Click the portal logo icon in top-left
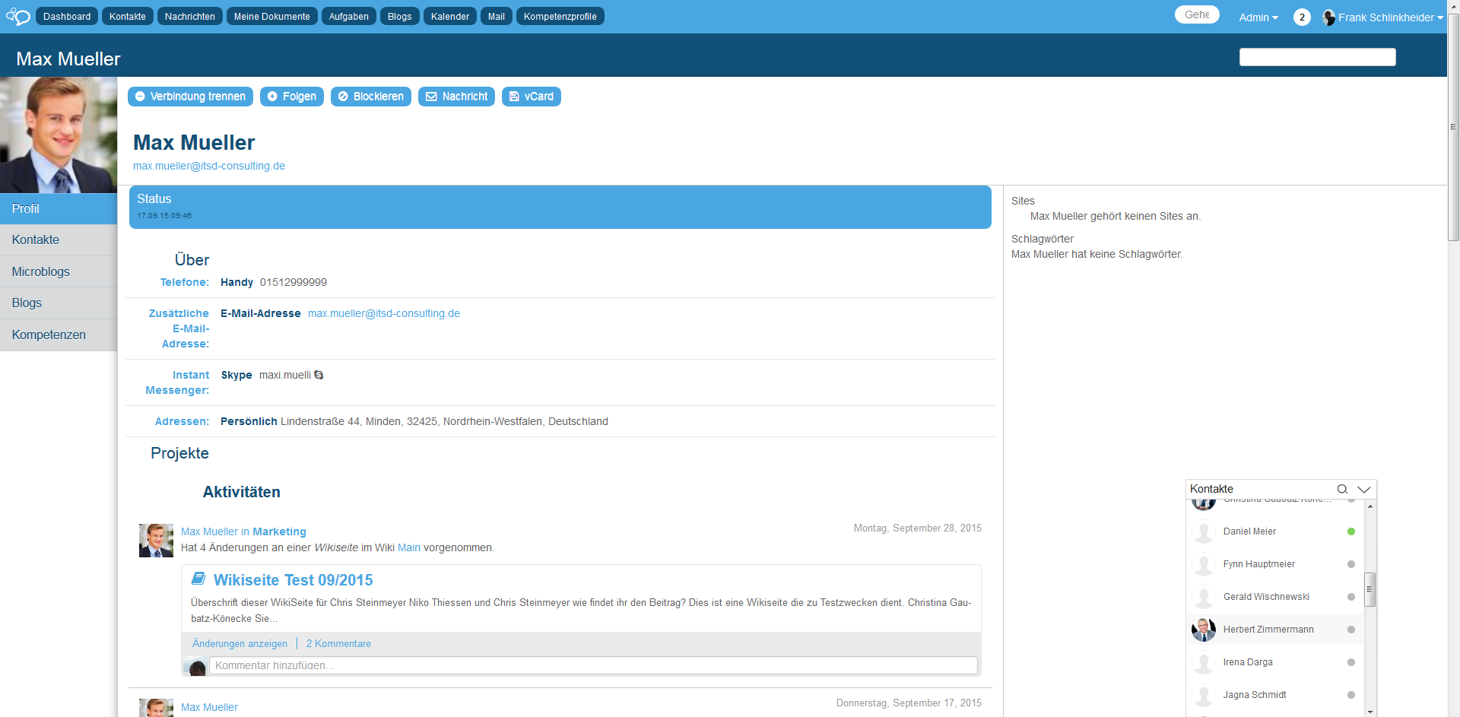Image resolution: width=1460 pixels, height=717 pixels. 17,17
